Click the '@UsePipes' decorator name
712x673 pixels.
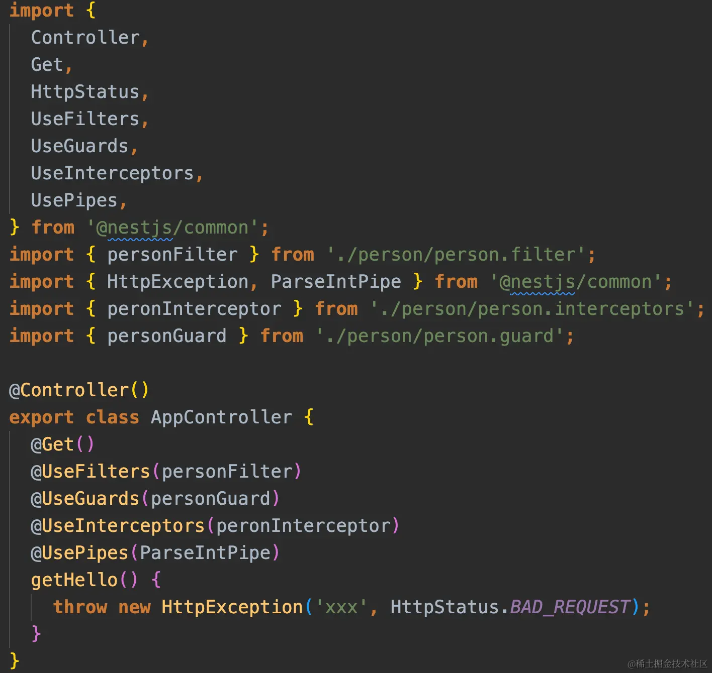pos(79,553)
